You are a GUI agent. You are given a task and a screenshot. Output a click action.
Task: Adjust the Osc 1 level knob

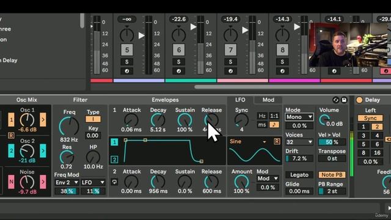(27, 120)
